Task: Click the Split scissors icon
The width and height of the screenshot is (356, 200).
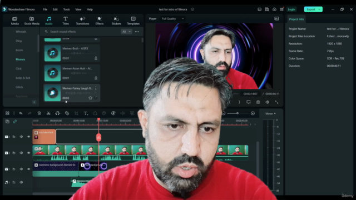Action: pos(48,113)
